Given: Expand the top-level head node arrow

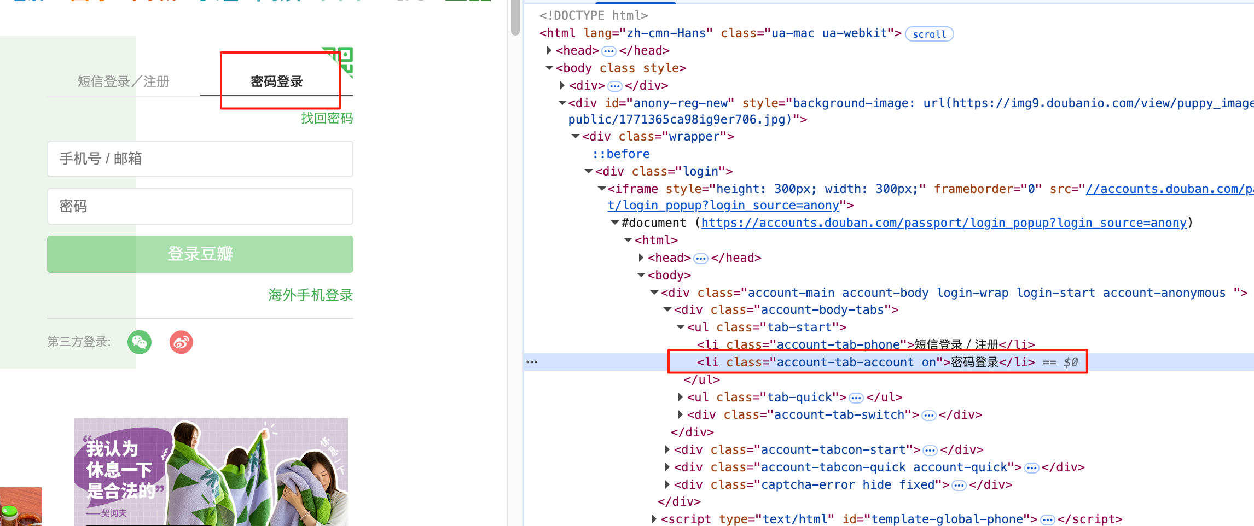Looking at the screenshot, I should pyautogui.click(x=549, y=50).
